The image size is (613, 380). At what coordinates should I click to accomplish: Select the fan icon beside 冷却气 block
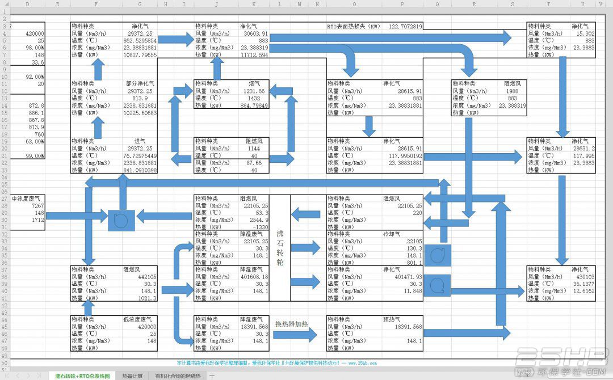pos(438,255)
